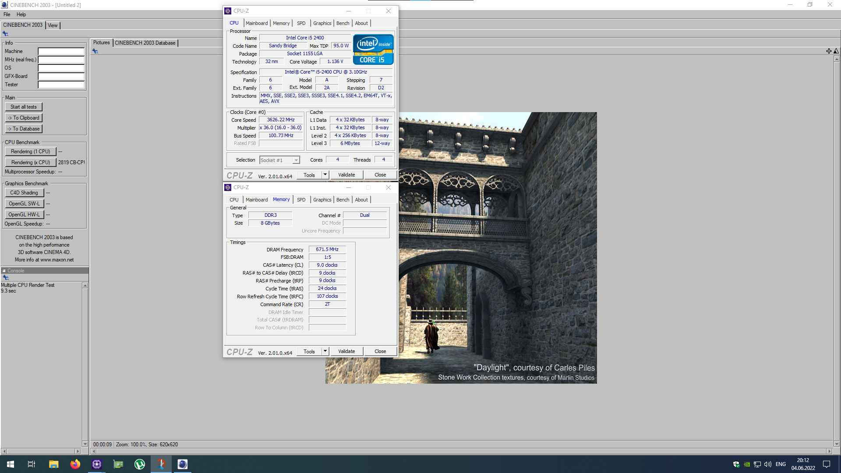Open the green circuit board taskbar app
Image resolution: width=841 pixels, height=473 pixels.
[x=118, y=464]
